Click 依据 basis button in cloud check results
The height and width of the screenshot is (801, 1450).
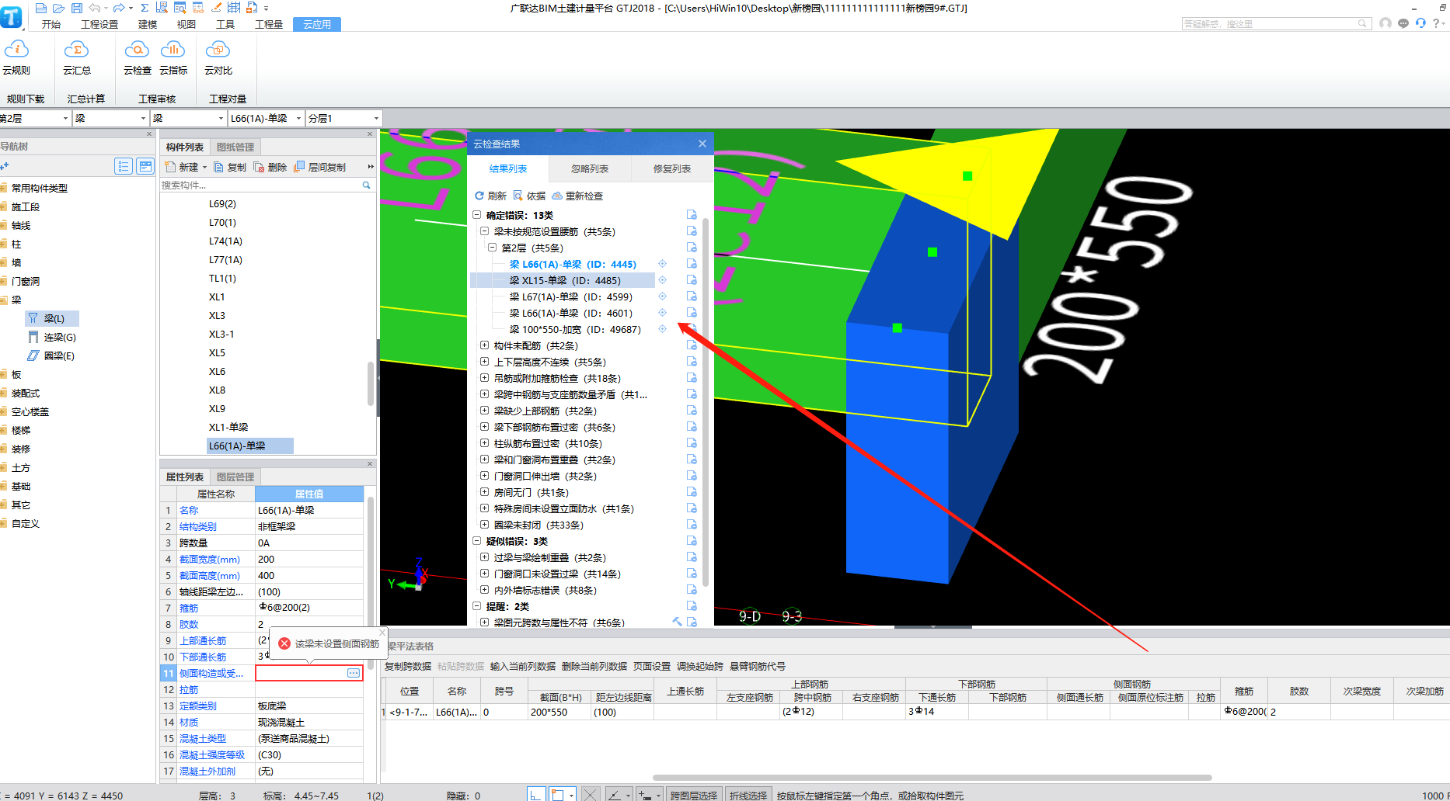[529, 196]
